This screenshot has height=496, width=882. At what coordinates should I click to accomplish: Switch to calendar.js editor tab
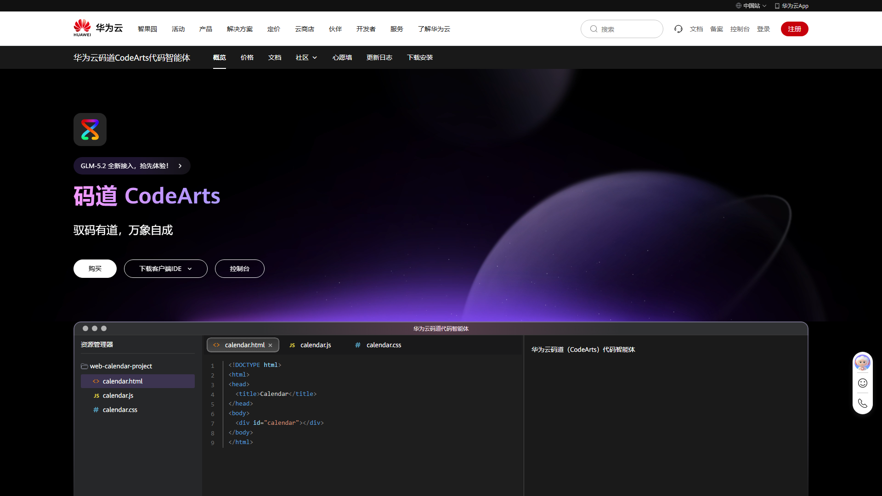click(x=310, y=345)
